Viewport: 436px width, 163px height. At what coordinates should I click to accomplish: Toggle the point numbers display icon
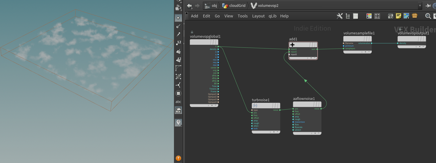coord(178,43)
